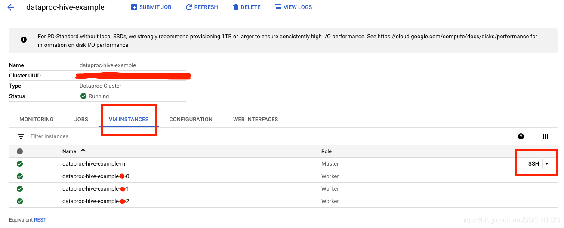Click the Worker role of the -2 row
The height and width of the screenshot is (228, 564).
(330, 201)
